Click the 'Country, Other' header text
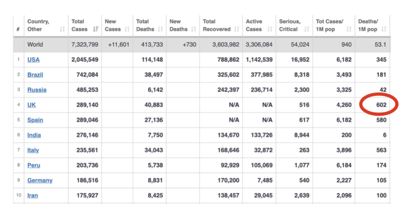The image size is (402, 212). coord(38,25)
